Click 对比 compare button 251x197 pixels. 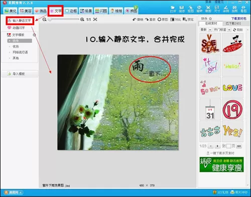point(175,20)
